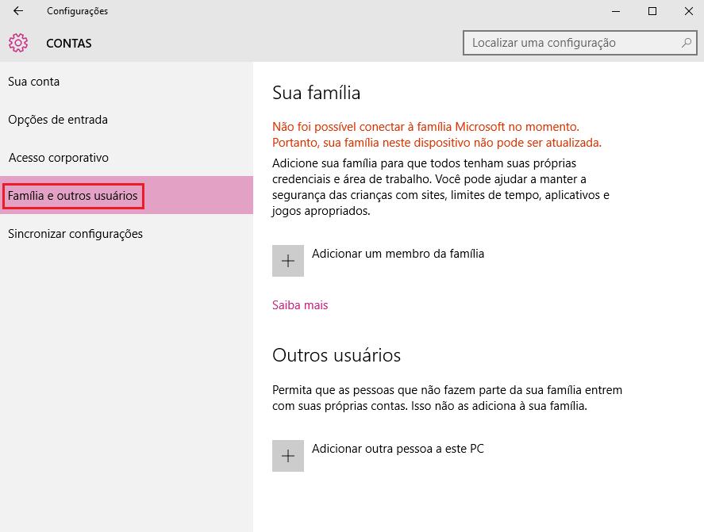Click Adicionar um membro da família label
Viewport: 704px width, 532px height.
[398, 254]
